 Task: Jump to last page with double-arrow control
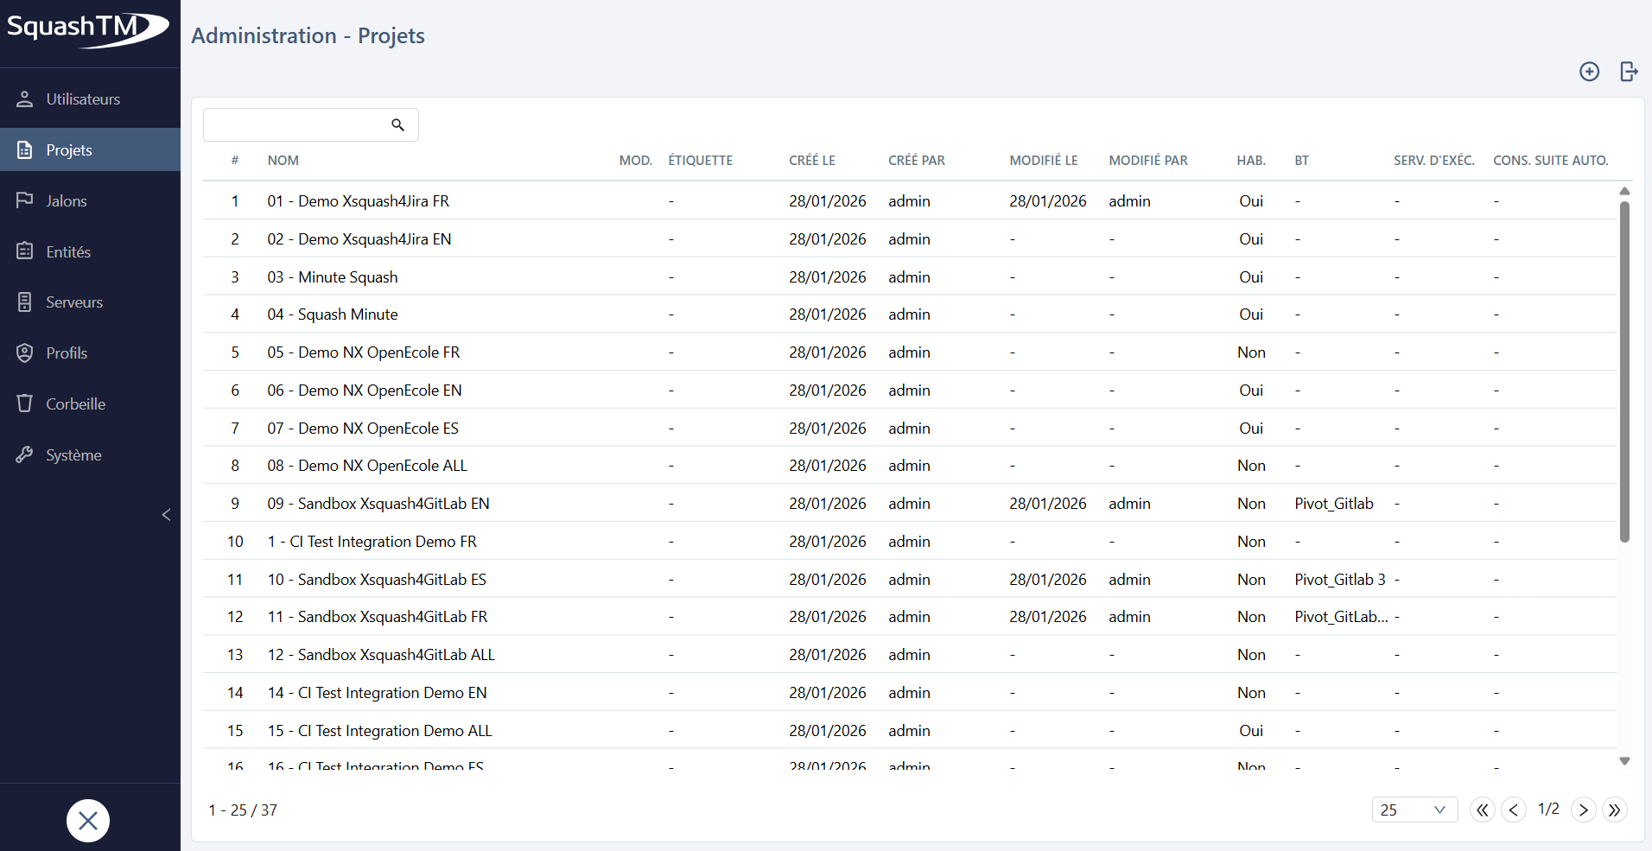click(x=1615, y=810)
